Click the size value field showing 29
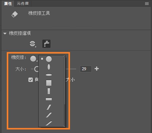 click(86, 69)
